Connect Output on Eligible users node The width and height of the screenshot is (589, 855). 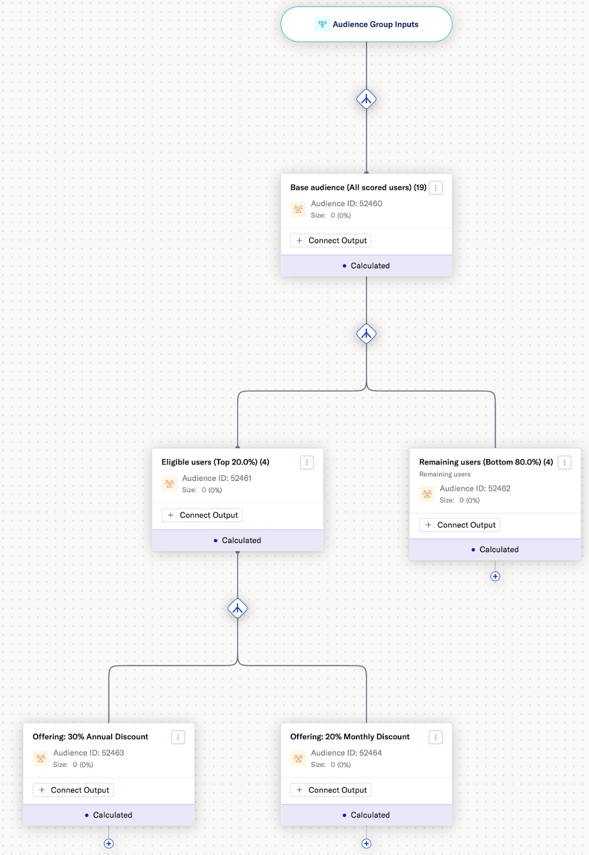coord(202,515)
